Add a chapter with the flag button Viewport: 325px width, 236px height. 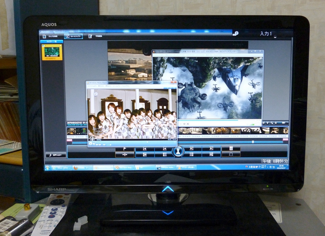coord(124,149)
